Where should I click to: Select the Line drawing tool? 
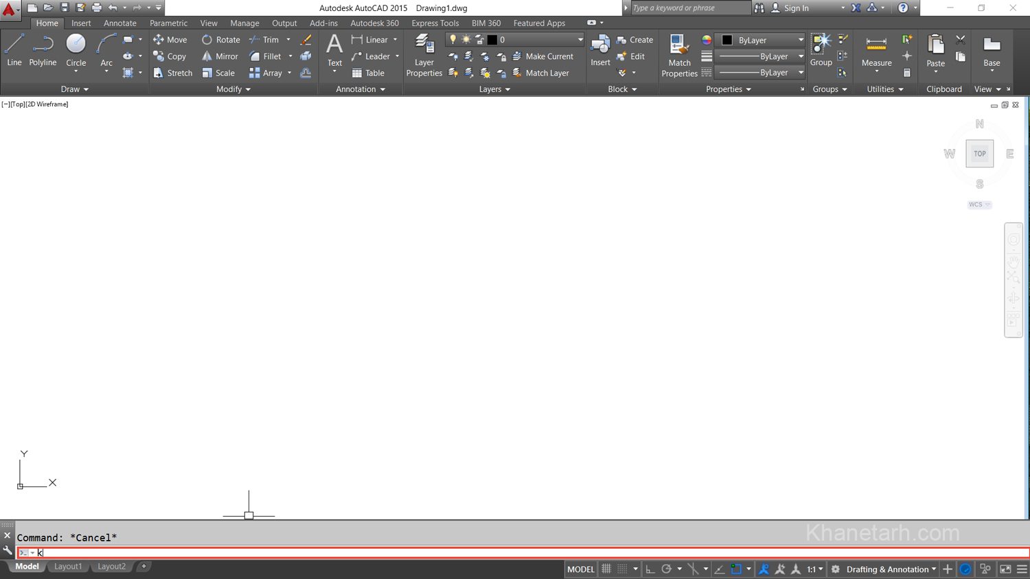point(14,51)
